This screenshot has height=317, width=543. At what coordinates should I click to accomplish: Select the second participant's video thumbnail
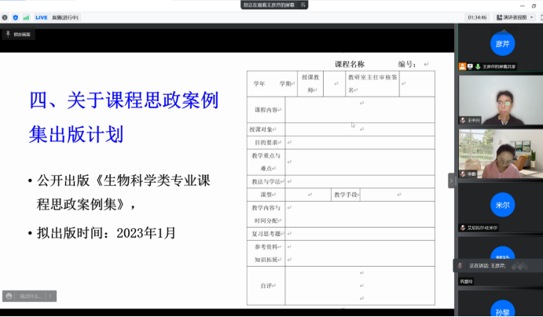[501, 153]
